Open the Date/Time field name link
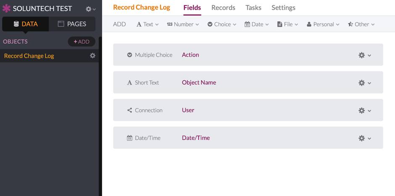 tap(196, 138)
